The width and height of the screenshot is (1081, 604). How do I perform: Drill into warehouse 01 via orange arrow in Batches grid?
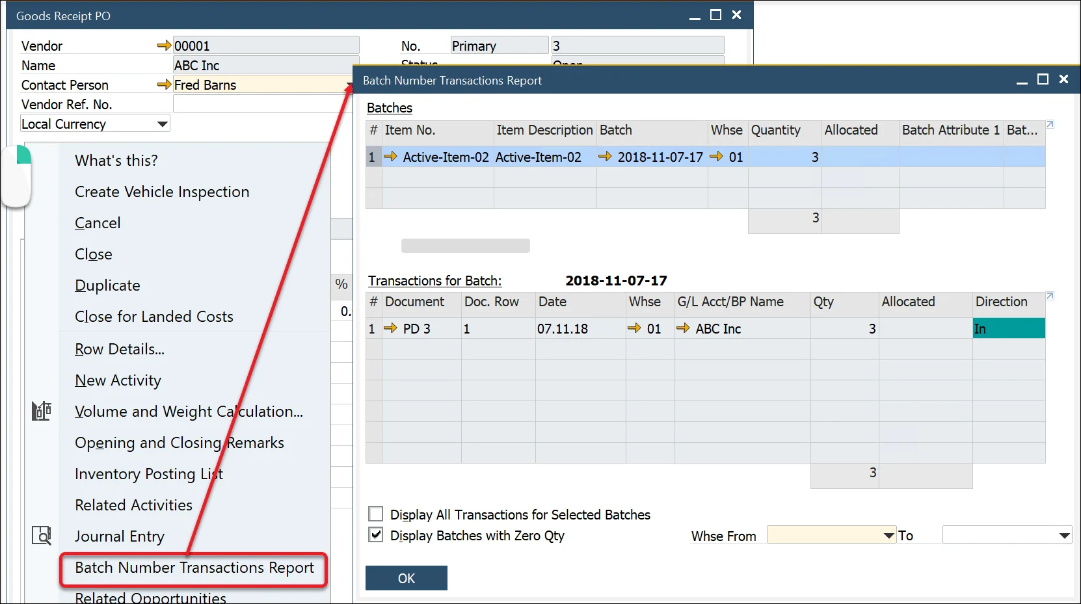coord(717,157)
